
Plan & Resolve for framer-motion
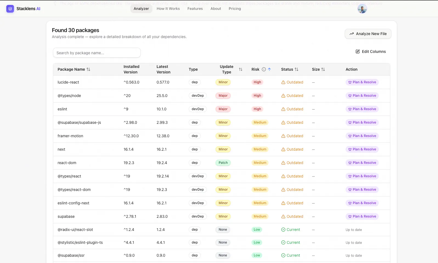click(x=362, y=136)
